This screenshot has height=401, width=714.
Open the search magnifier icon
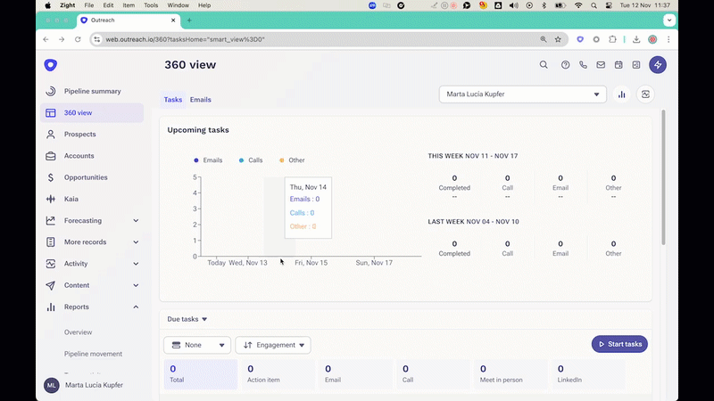[544, 65]
